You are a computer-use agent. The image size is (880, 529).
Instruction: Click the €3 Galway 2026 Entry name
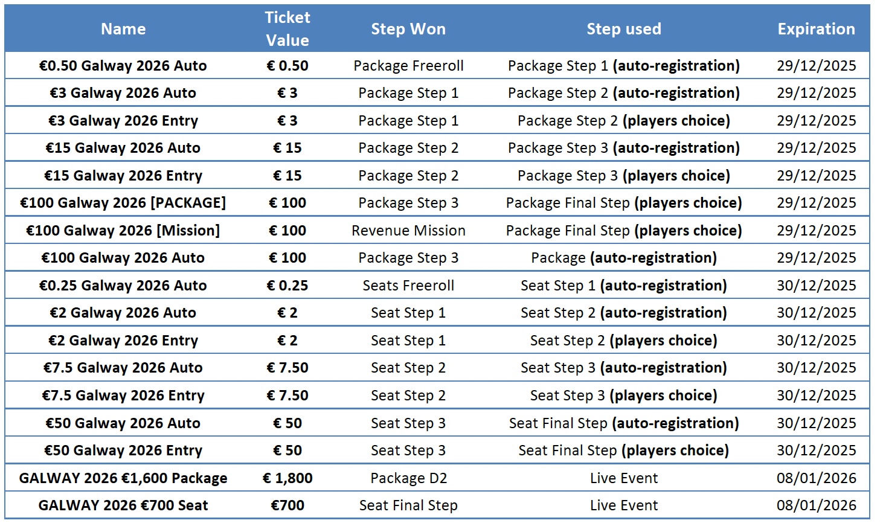pos(123,121)
